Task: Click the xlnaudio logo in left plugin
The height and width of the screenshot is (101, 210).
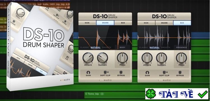Action: tap(105, 80)
